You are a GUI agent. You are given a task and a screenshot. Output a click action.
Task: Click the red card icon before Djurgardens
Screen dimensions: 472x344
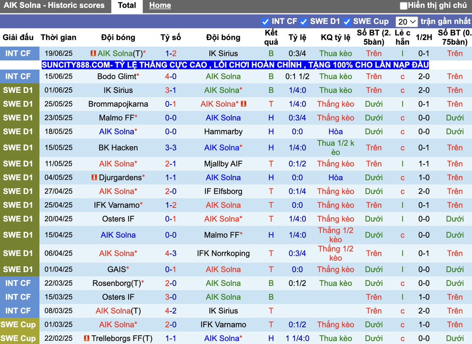pos(94,178)
